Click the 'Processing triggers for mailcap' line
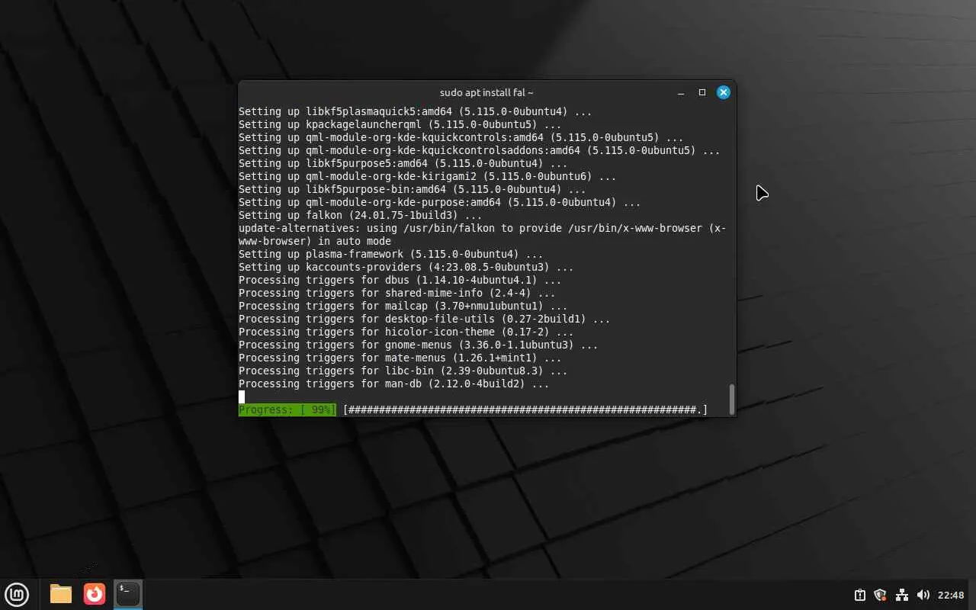Screen dimensions: 976x610 point(403,307)
